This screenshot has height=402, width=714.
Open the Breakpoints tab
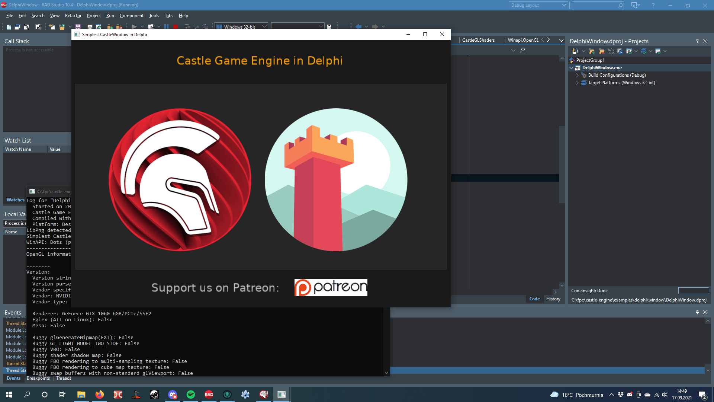[38, 378]
